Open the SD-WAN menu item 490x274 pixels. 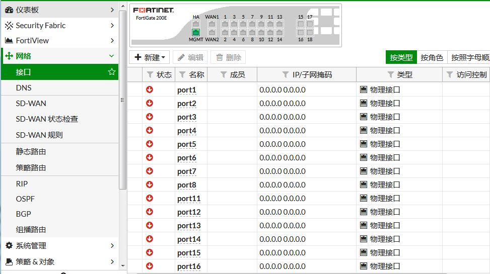click(60, 103)
